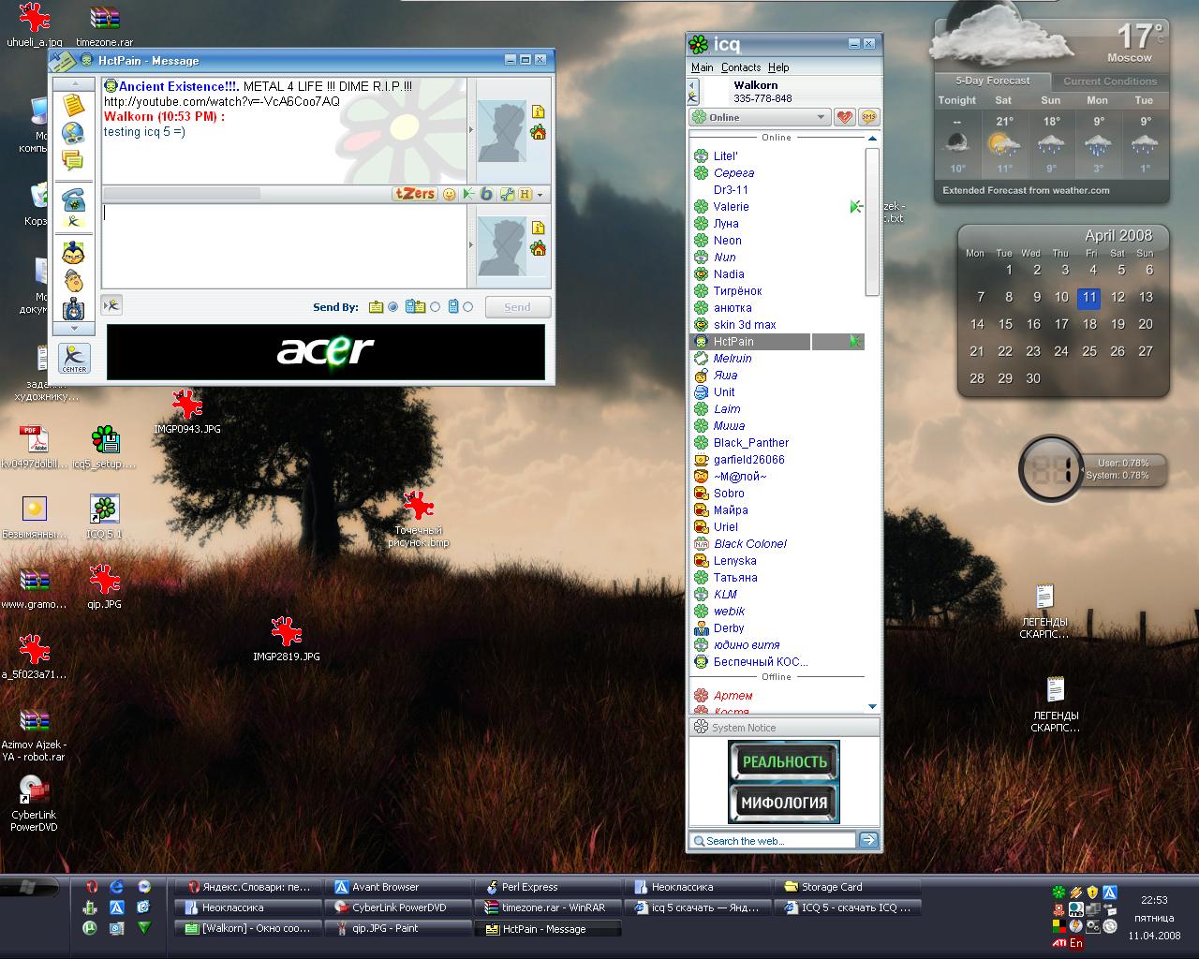This screenshot has height=959, width=1199.
Task: Open timezone.rar desktop file
Action: click(x=104, y=25)
